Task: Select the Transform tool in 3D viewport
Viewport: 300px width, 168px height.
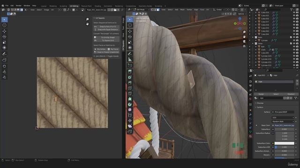Action: coord(130,48)
